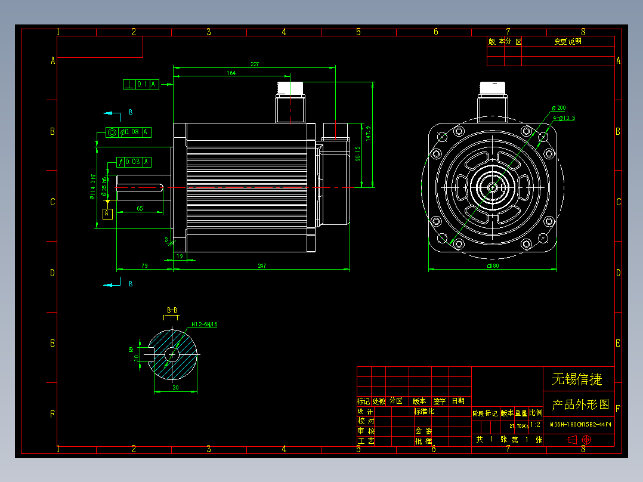Click the ø114.3h7 diameter dimension

point(92,187)
